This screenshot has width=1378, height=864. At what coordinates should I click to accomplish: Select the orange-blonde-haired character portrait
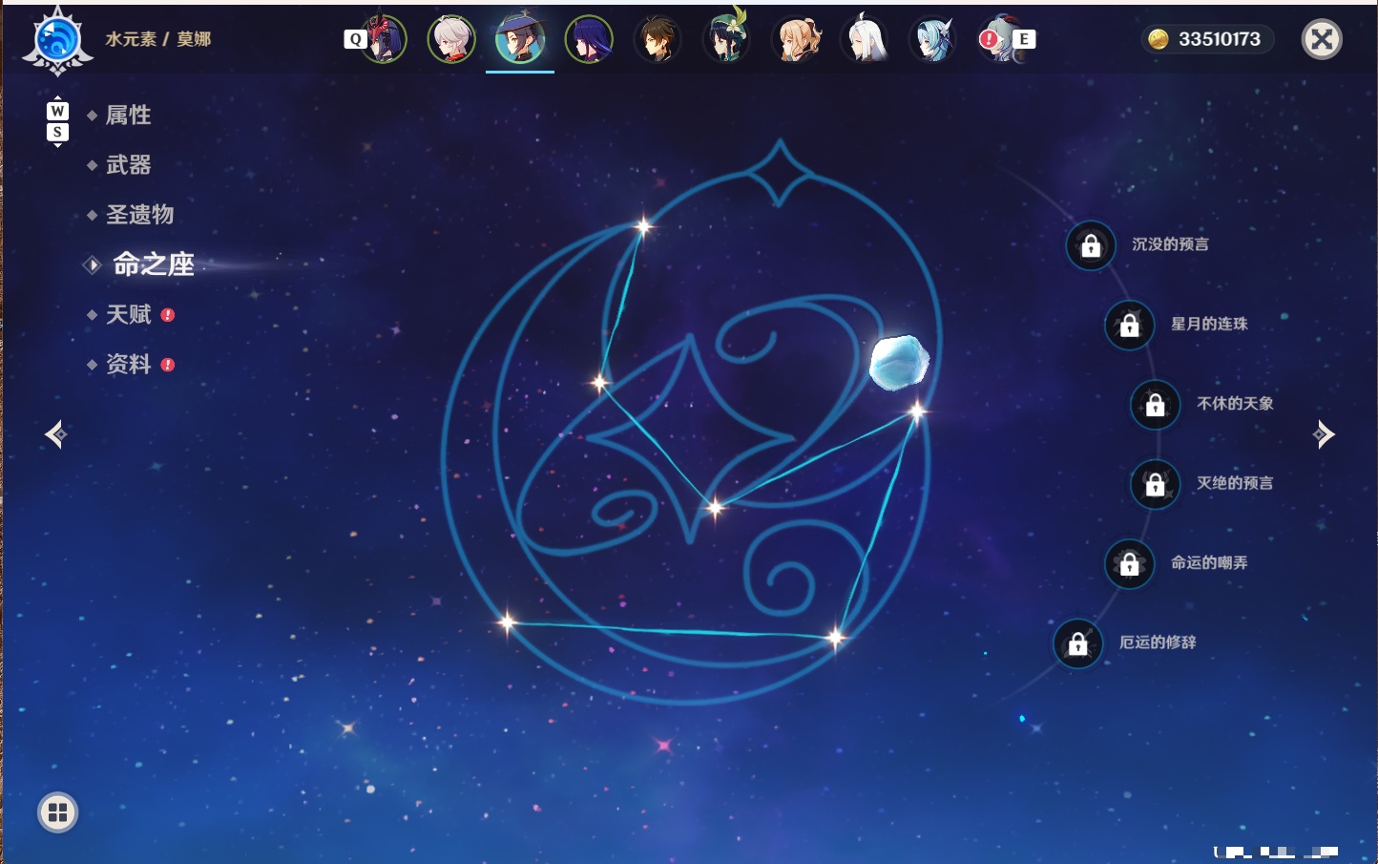[x=795, y=39]
